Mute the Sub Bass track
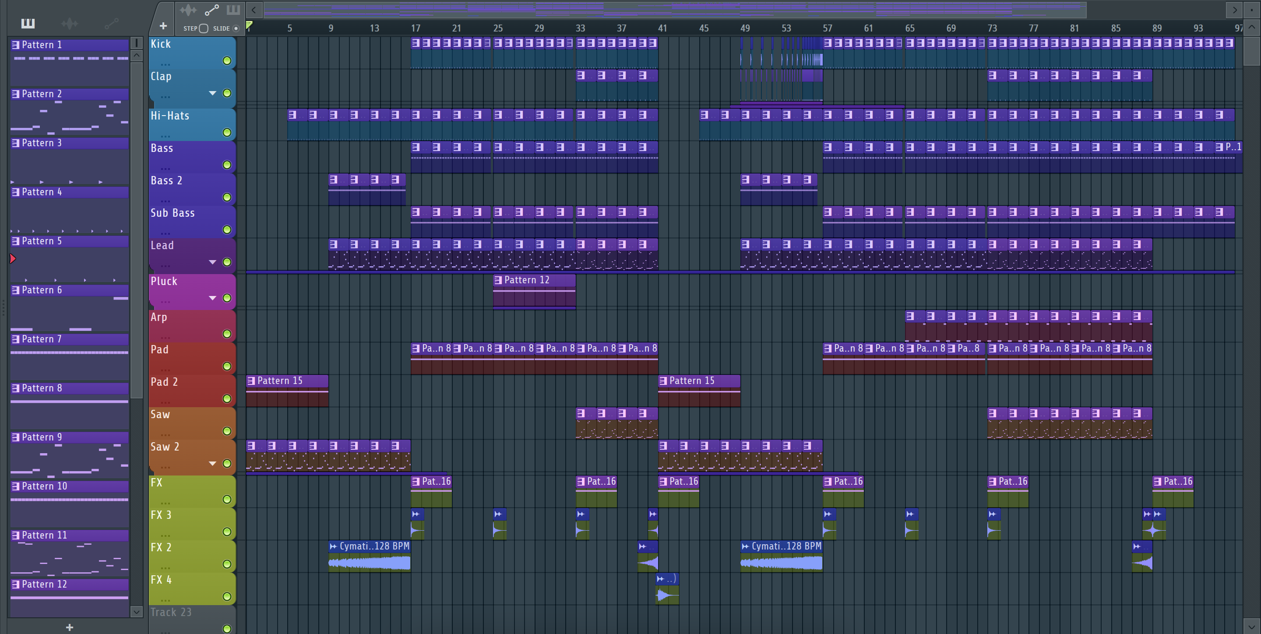 tap(227, 229)
